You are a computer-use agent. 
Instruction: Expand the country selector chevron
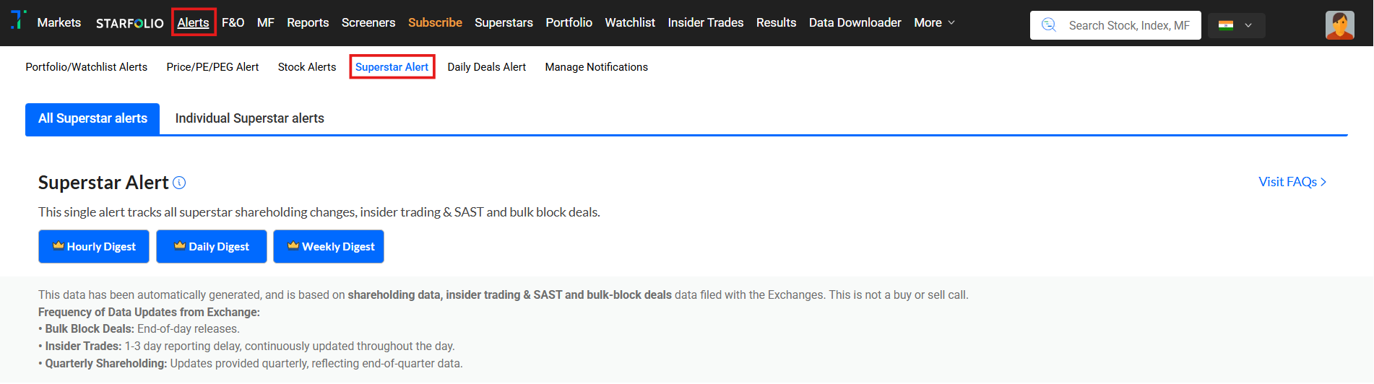[1248, 25]
